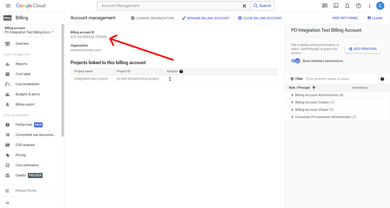This screenshot has width=390, height=208.
Task: Toggle Show inherited permissions switch
Action: click(x=296, y=61)
